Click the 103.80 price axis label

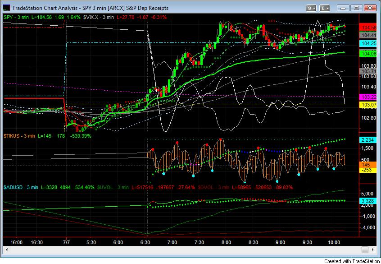tap(369, 66)
